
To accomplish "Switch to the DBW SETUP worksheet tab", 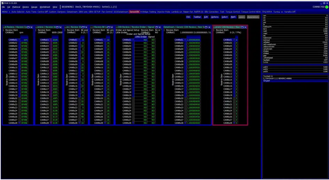I will coord(94,12).
